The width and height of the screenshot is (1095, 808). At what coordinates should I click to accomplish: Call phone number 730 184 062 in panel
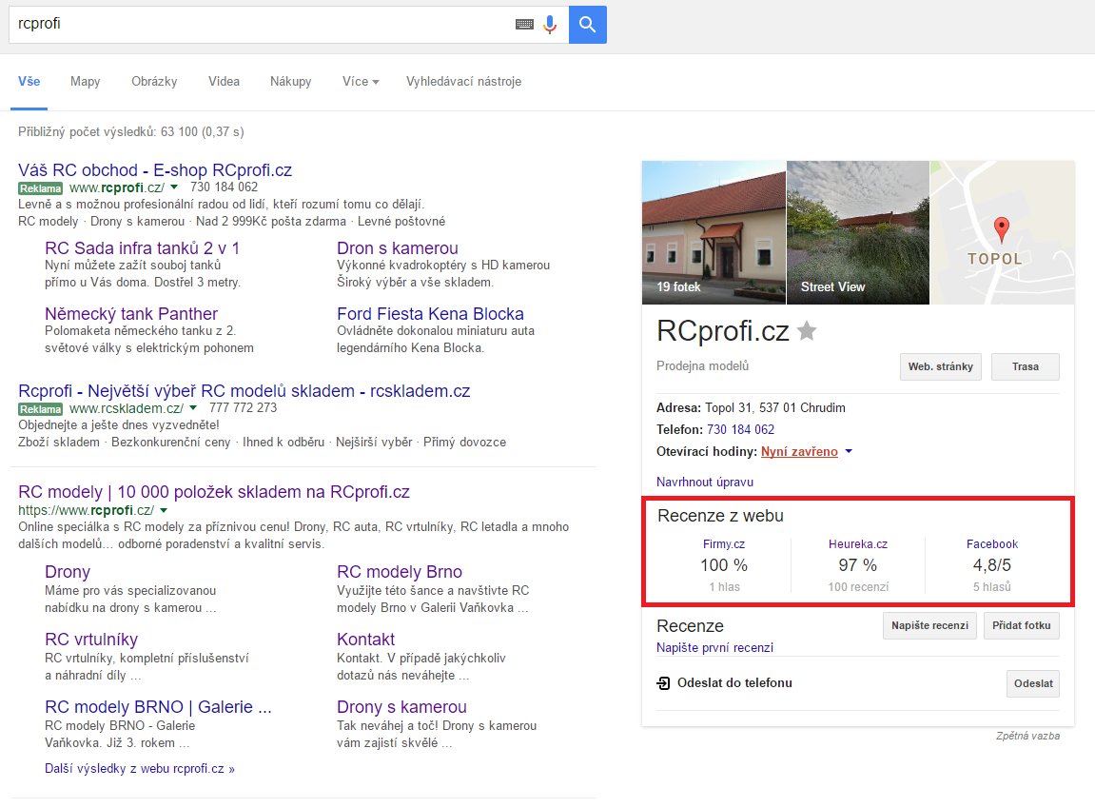click(740, 429)
